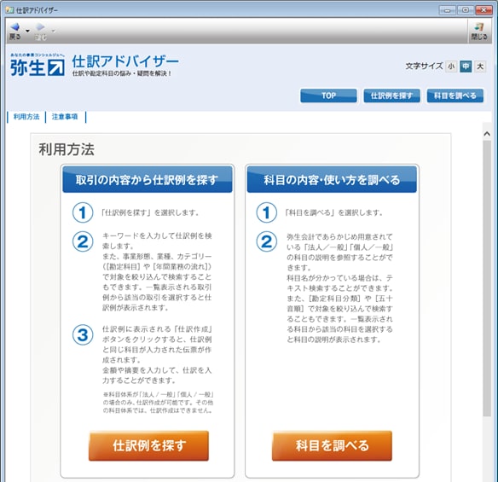The width and height of the screenshot is (498, 482).
Task: Click the orange 仕訳例を探す button
Action: point(148,445)
